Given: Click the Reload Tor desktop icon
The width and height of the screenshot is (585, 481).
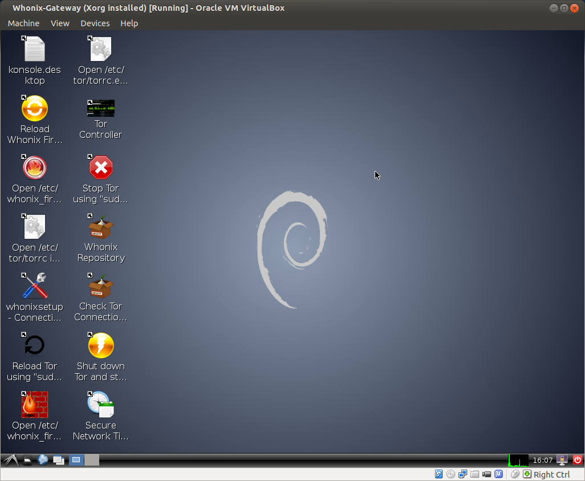Looking at the screenshot, I should coord(35,345).
